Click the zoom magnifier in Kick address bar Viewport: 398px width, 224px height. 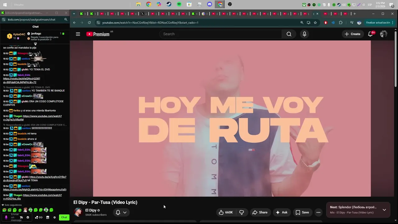click(x=66, y=20)
